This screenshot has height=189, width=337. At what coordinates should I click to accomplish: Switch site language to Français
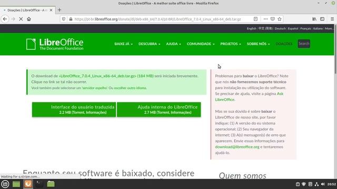click(305, 28)
